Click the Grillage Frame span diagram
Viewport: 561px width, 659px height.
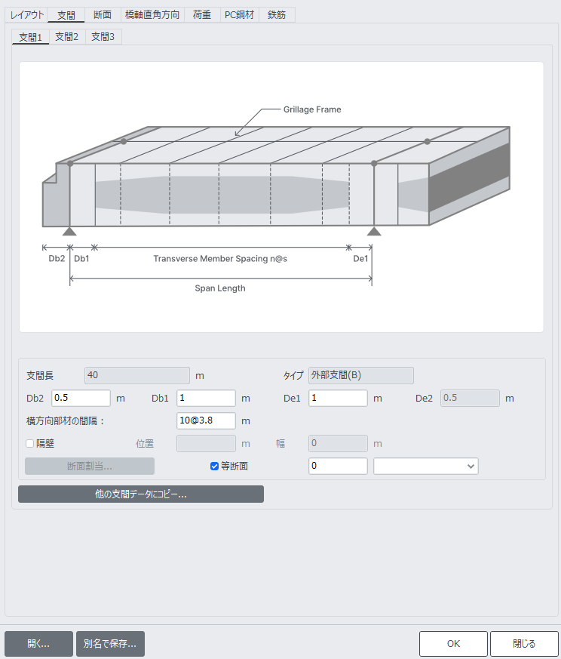281,197
